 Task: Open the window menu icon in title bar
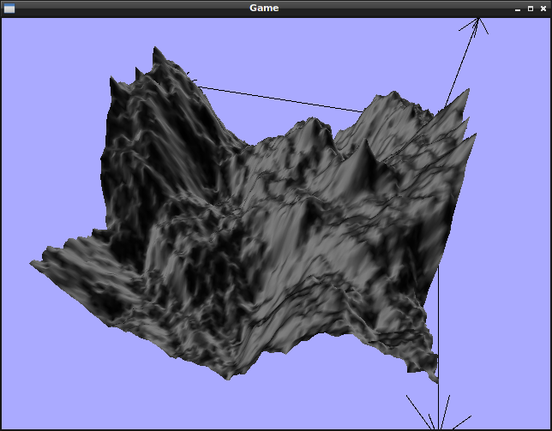pos(9,8)
